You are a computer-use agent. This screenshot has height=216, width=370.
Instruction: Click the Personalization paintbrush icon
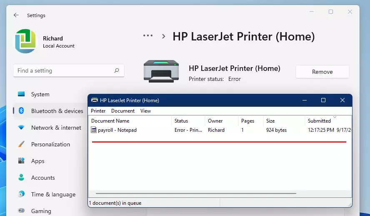(x=21, y=144)
